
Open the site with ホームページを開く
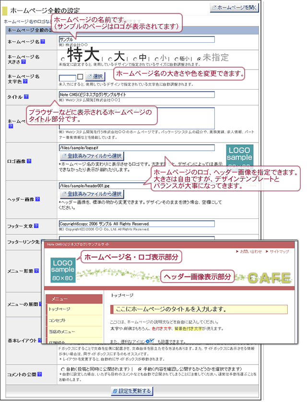pyautogui.click(x=234, y=7)
